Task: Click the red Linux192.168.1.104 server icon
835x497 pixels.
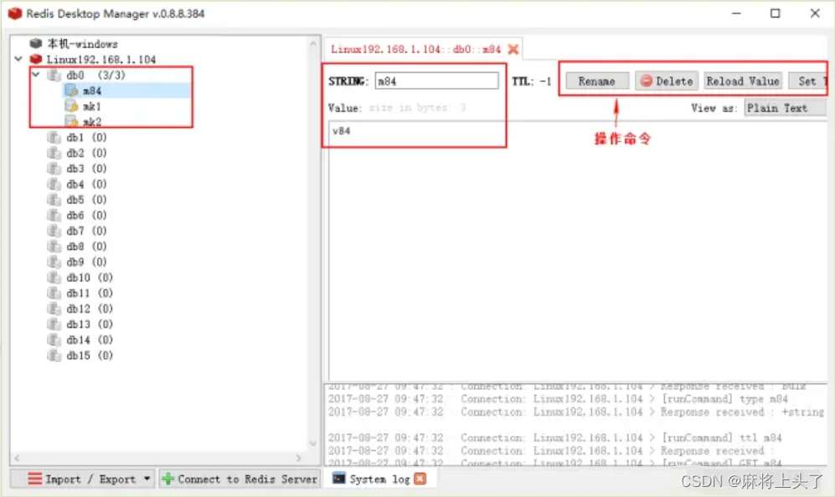Action: click(36, 60)
